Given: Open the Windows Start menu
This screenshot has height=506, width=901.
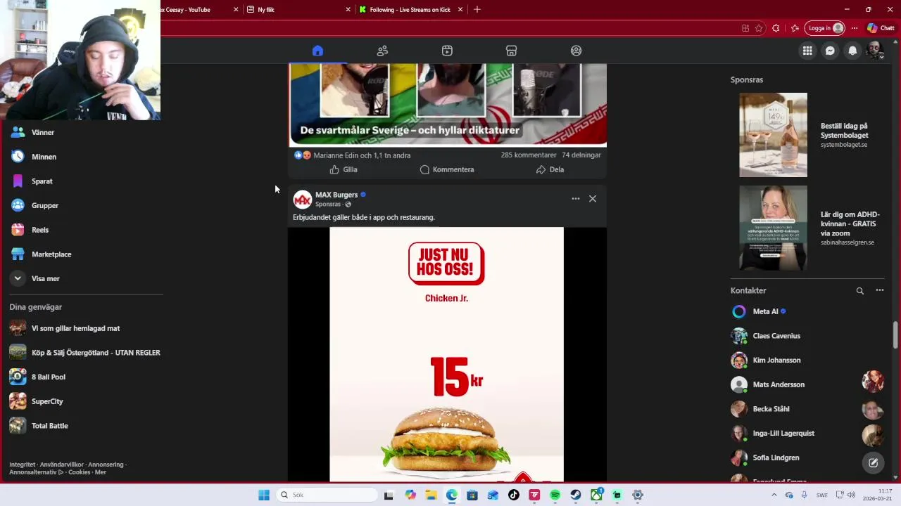Looking at the screenshot, I should pos(264,495).
